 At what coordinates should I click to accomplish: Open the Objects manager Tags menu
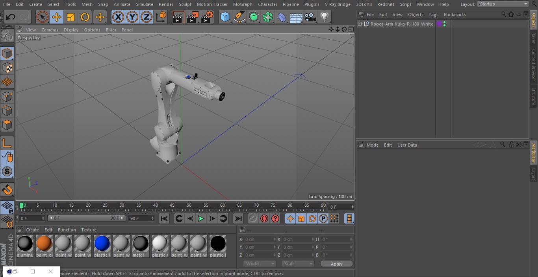coord(433,15)
